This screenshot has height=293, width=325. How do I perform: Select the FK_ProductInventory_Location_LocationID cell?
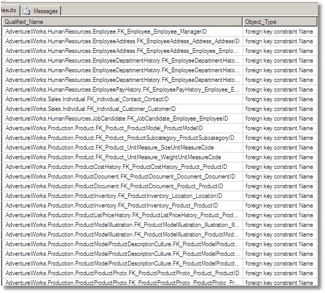[122, 196]
